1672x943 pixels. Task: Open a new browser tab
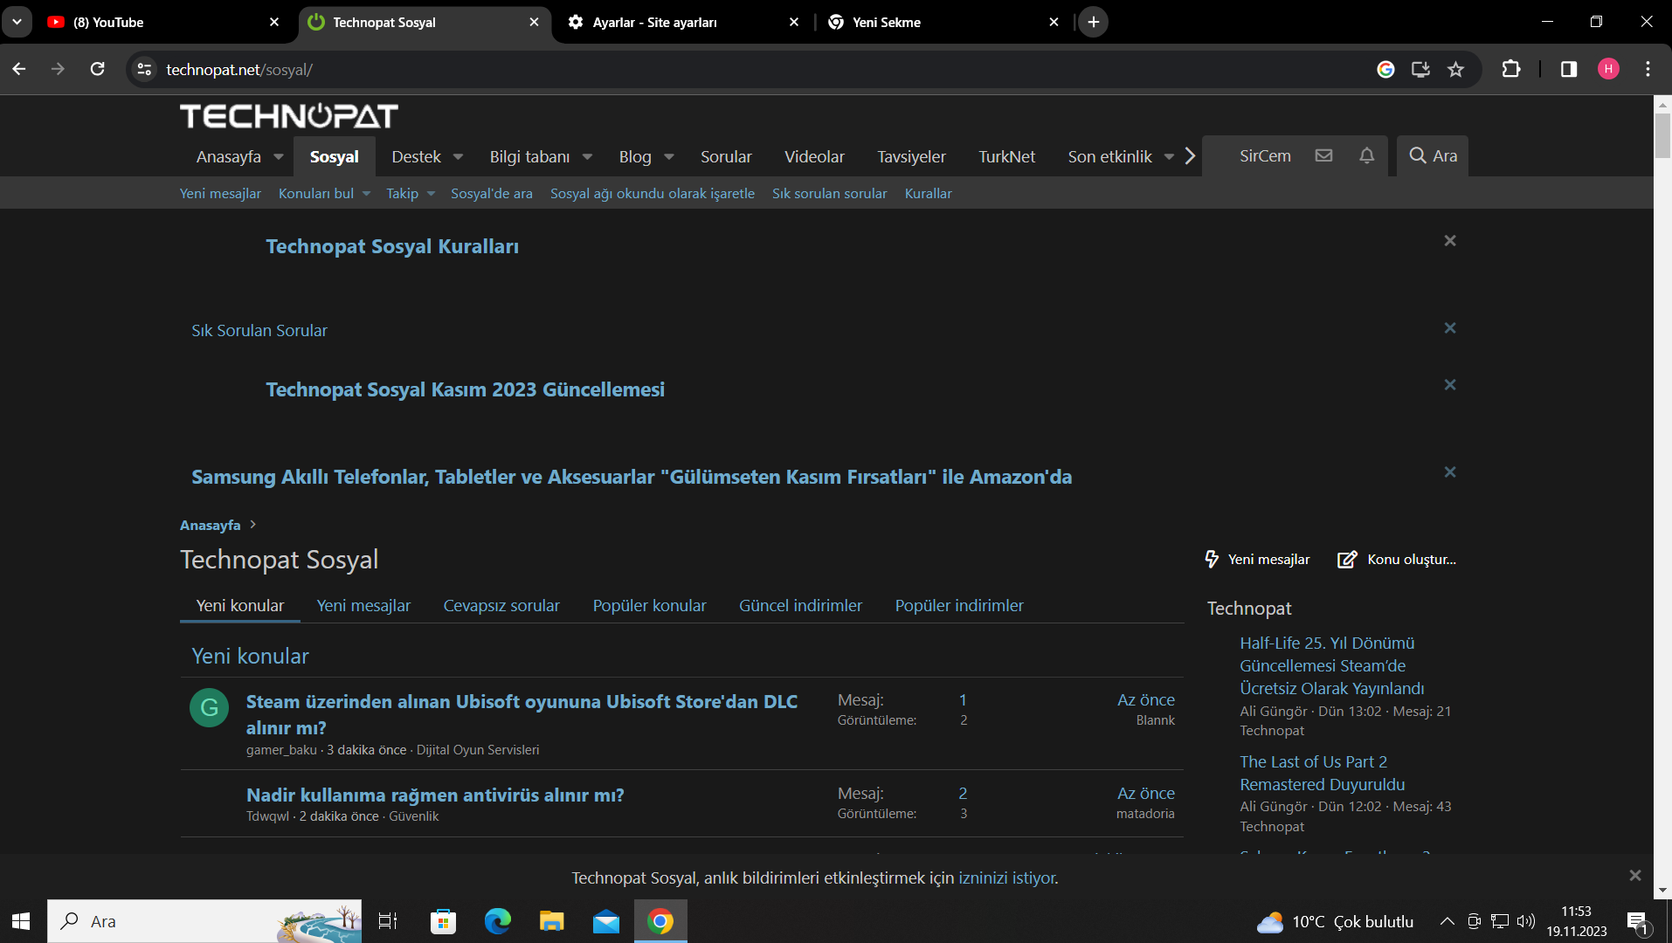point(1094,22)
